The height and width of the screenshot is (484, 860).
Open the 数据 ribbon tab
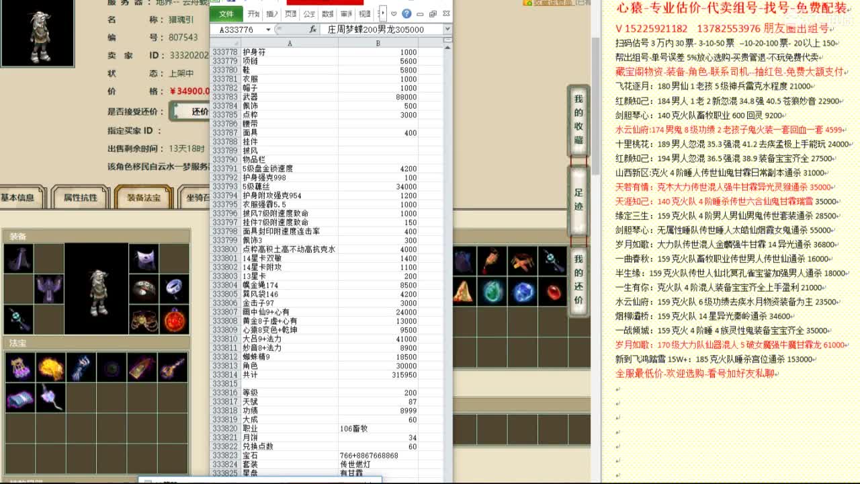click(x=327, y=13)
